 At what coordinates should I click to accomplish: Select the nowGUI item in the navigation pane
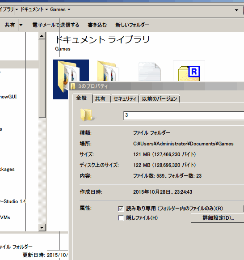8,97
